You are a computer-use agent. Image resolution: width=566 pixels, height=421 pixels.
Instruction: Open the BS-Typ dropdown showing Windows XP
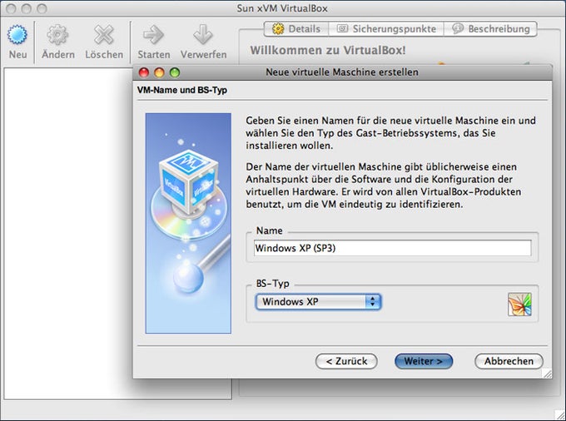coord(318,301)
